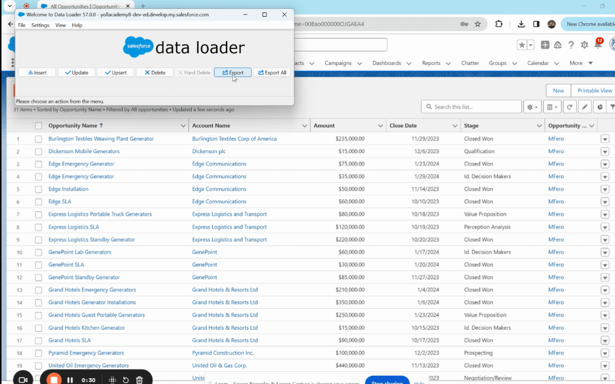
Task: Open the Chrome extensions puzzle icon
Action: click(x=499, y=24)
